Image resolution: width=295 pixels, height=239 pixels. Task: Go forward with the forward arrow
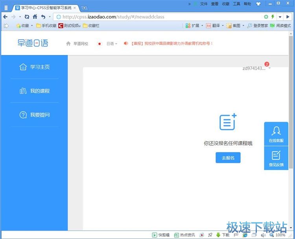13,17
